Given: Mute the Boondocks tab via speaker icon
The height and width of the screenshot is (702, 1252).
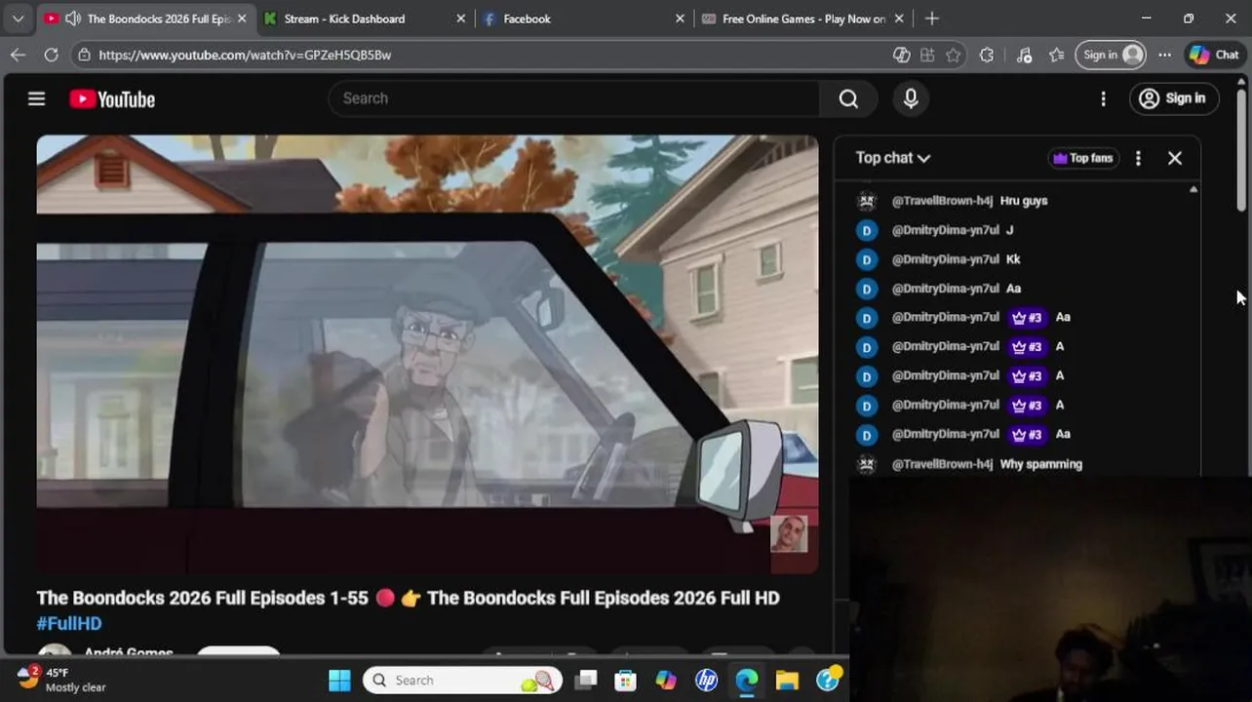Looking at the screenshot, I should pyautogui.click(x=72, y=19).
